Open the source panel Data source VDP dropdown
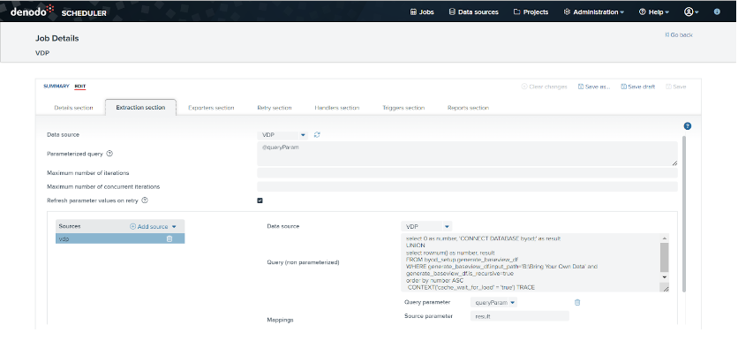Image resolution: width=738 pixels, height=340 pixels. point(426,226)
